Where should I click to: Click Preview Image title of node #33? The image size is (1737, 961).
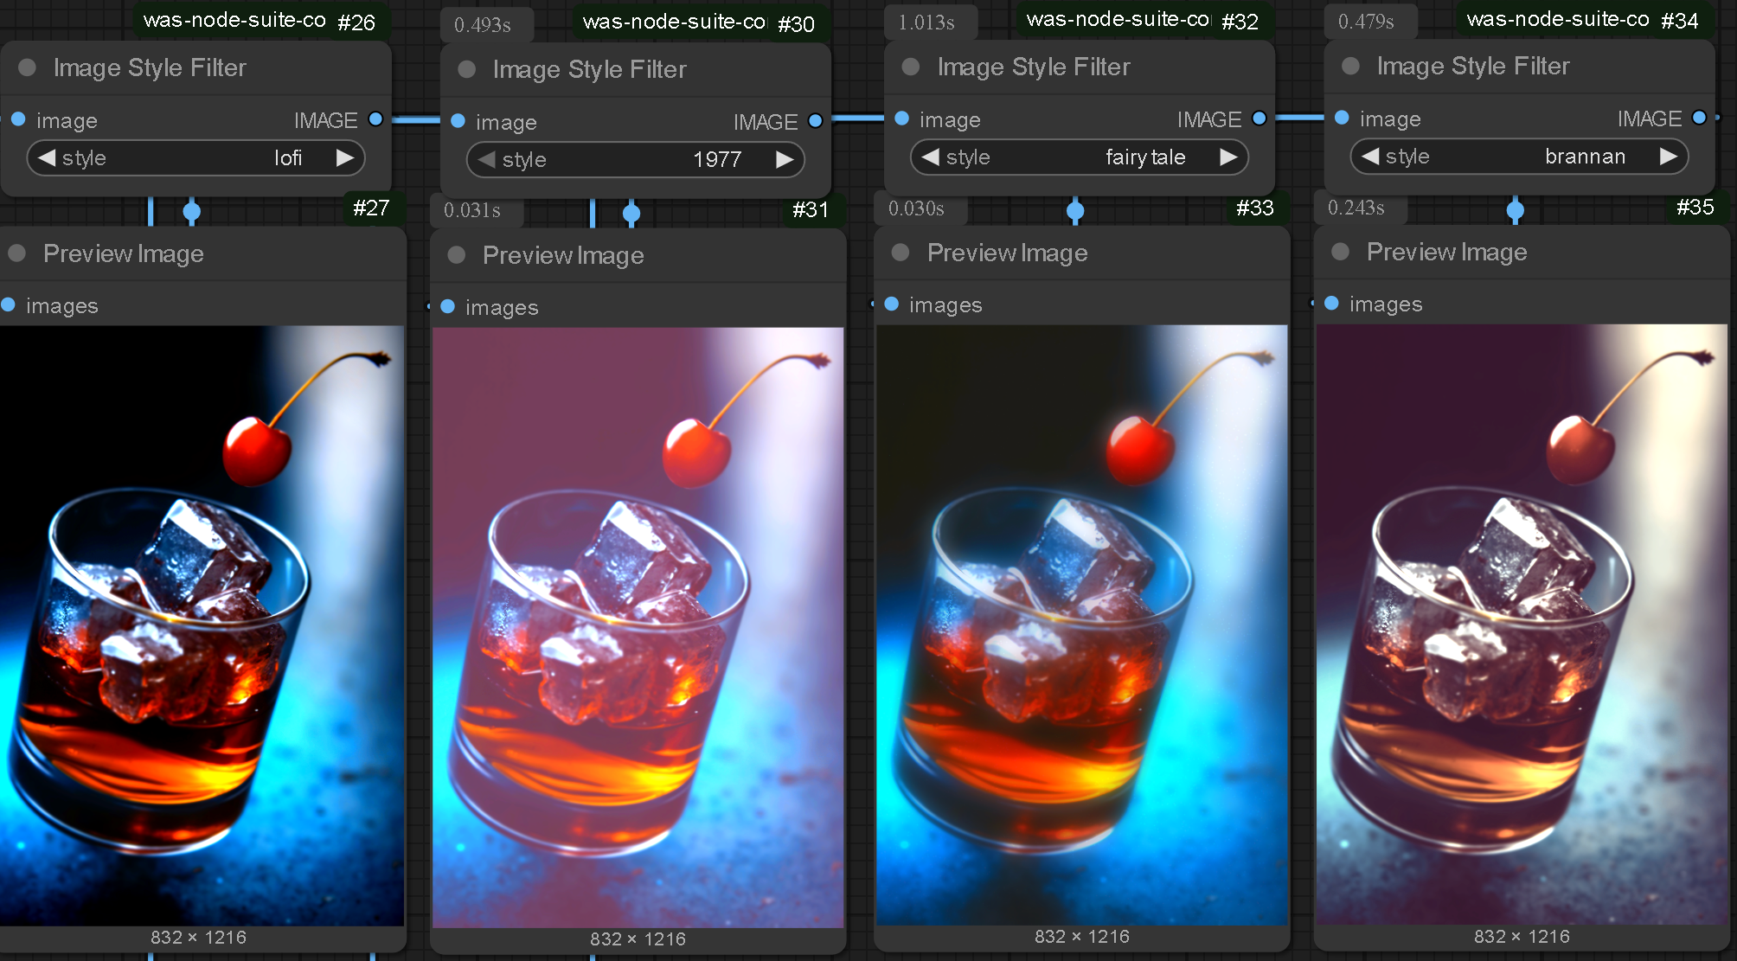1008,253
